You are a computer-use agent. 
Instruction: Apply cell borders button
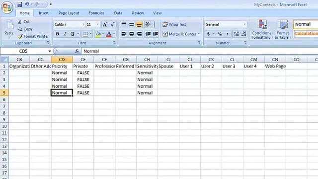(x=85, y=34)
